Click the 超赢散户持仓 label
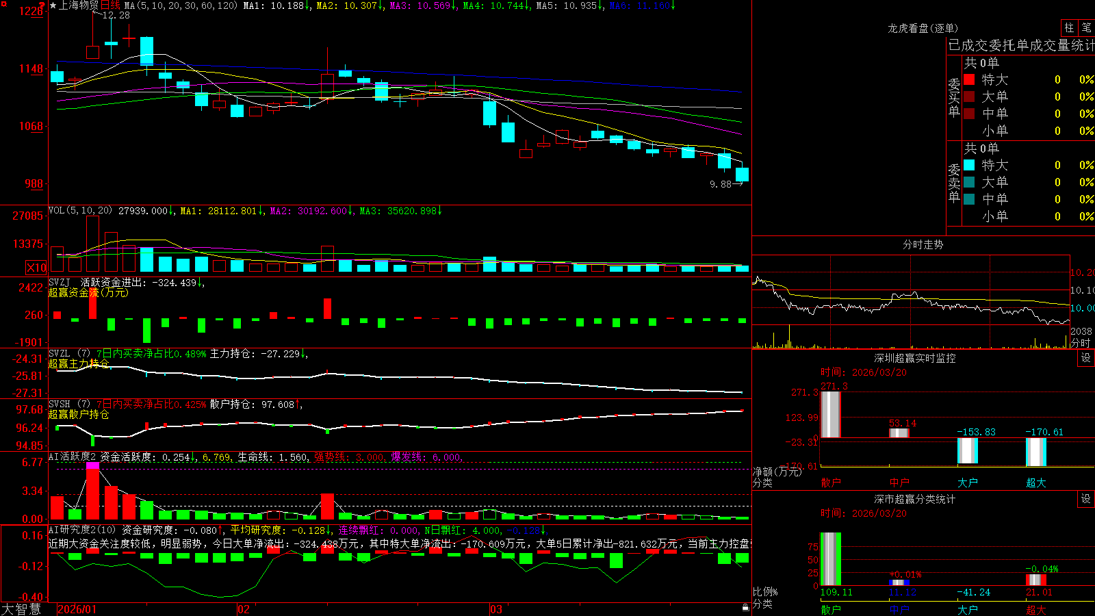The image size is (1095, 616). point(79,414)
